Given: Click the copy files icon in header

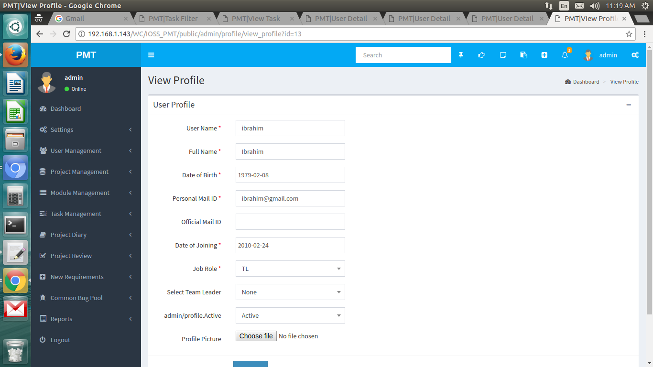Looking at the screenshot, I should 523,55.
